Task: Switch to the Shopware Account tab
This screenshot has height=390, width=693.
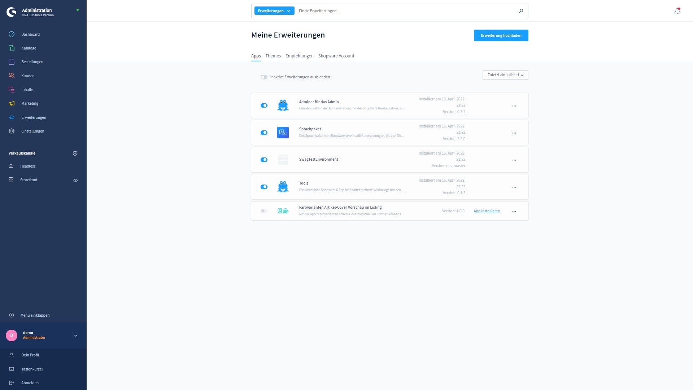Action: click(336, 56)
